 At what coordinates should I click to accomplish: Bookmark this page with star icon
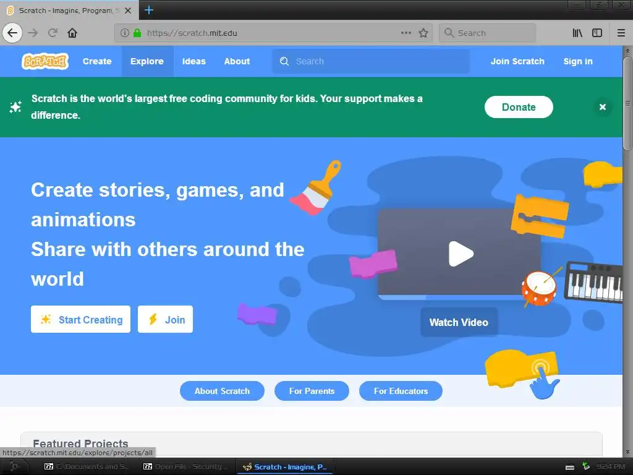tap(423, 33)
